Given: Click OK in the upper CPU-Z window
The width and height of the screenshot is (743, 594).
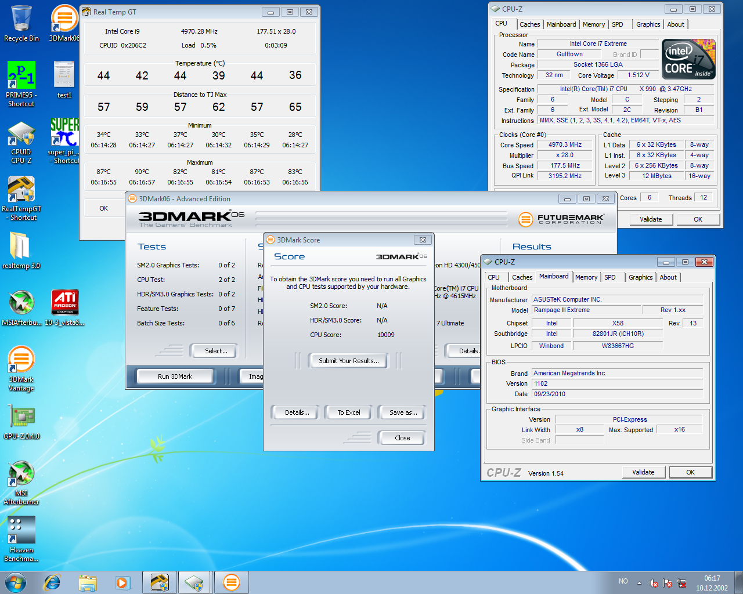Looking at the screenshot, I should [x=698, y=219].
